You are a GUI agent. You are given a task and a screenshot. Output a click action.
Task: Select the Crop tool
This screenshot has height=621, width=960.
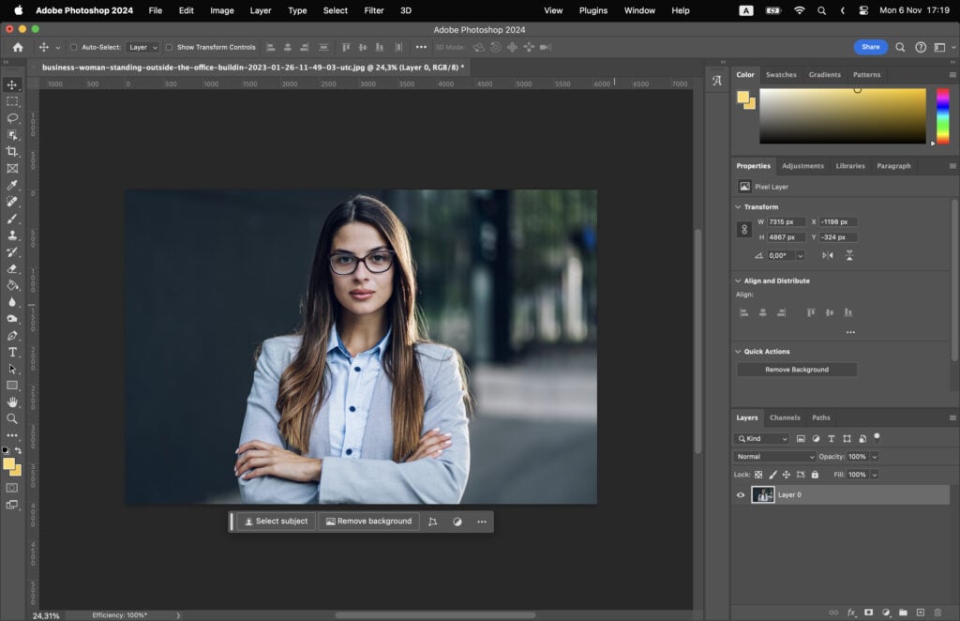pos(13,153)
